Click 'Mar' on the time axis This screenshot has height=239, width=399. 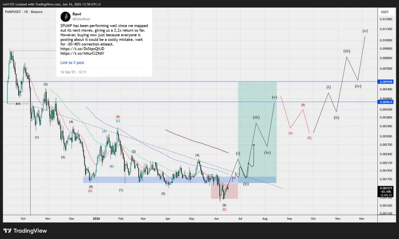point(143,219)
